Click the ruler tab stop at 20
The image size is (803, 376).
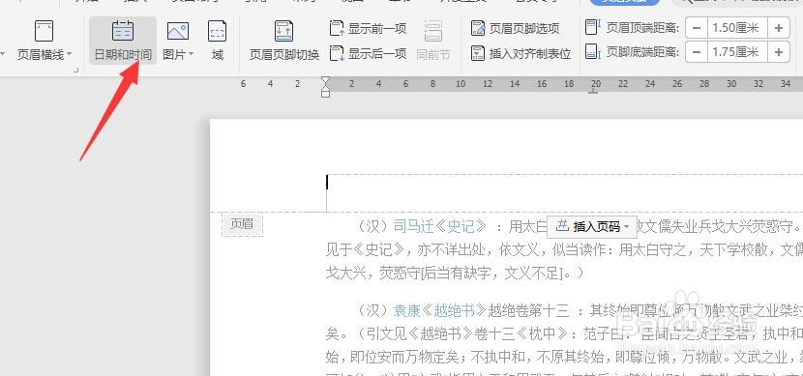click(x=594, y=92)
